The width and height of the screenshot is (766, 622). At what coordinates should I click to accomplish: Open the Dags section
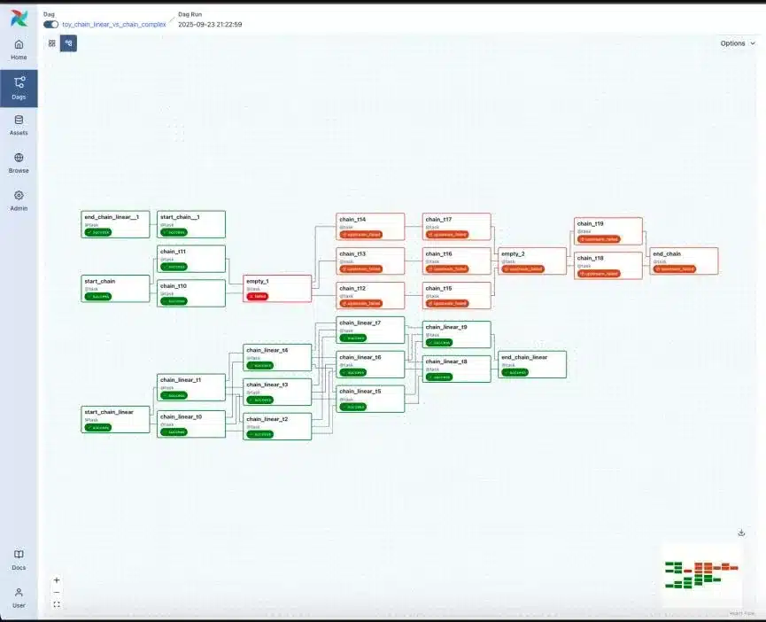[19, 88]
